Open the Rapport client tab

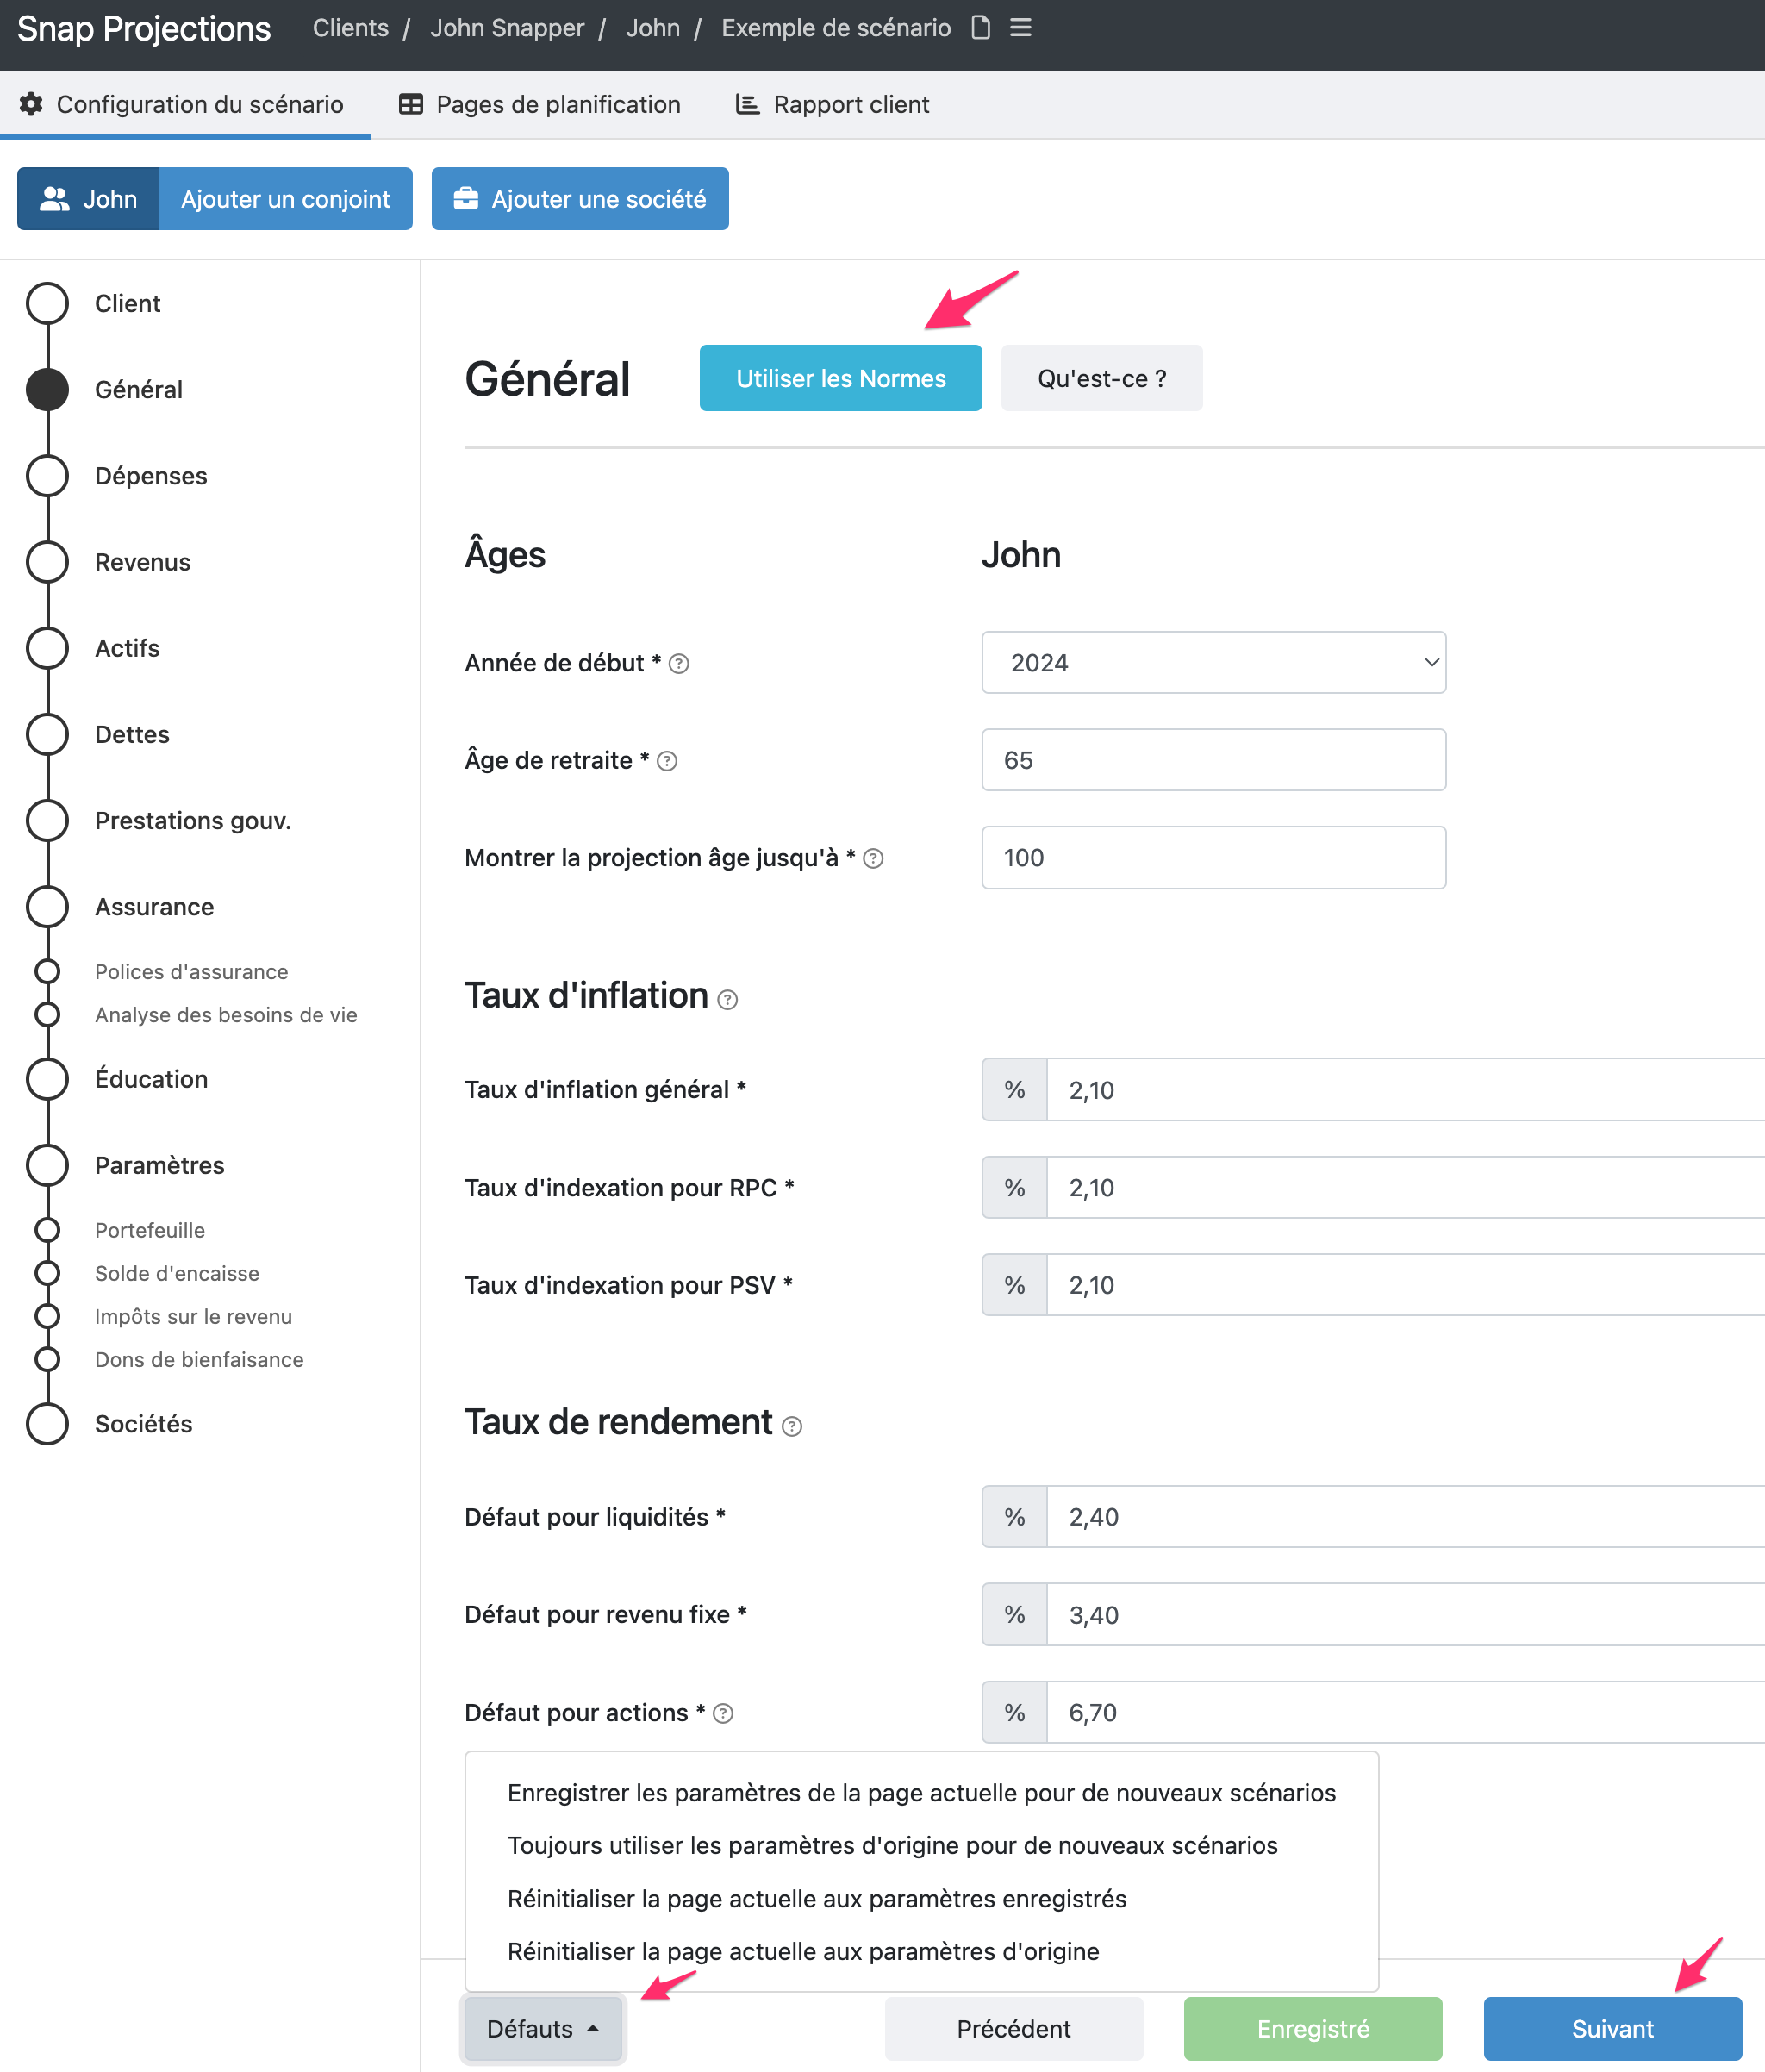tap(832, 104)
